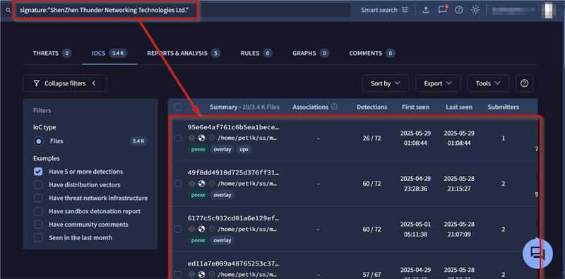This screenshot has width=565, height=279.
Task: Click the dimmed first icon in 6177c5c932cd01a6e129ef row
Action: tap(191, 229)
